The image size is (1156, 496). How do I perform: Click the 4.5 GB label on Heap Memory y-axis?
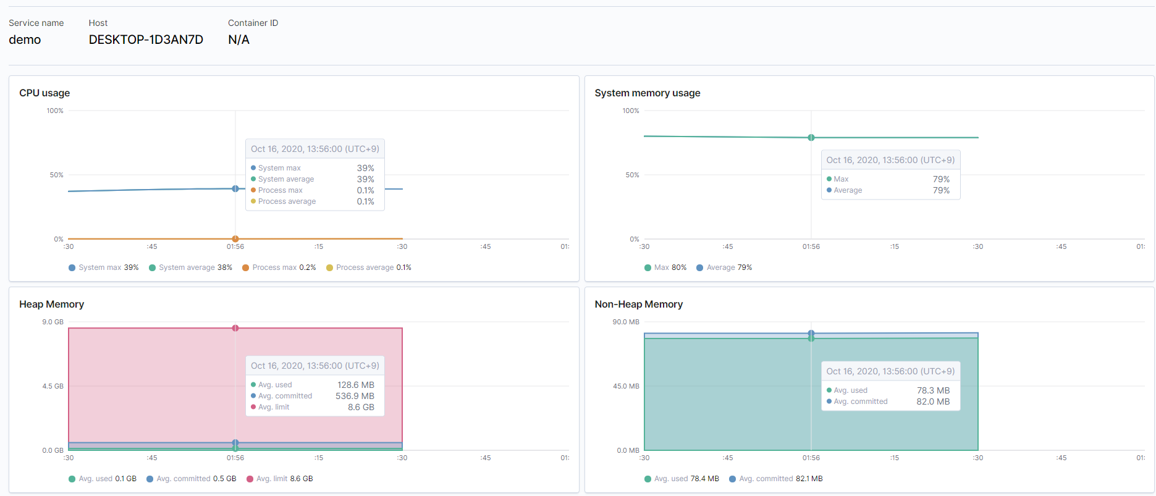click(x=53, y=386)
